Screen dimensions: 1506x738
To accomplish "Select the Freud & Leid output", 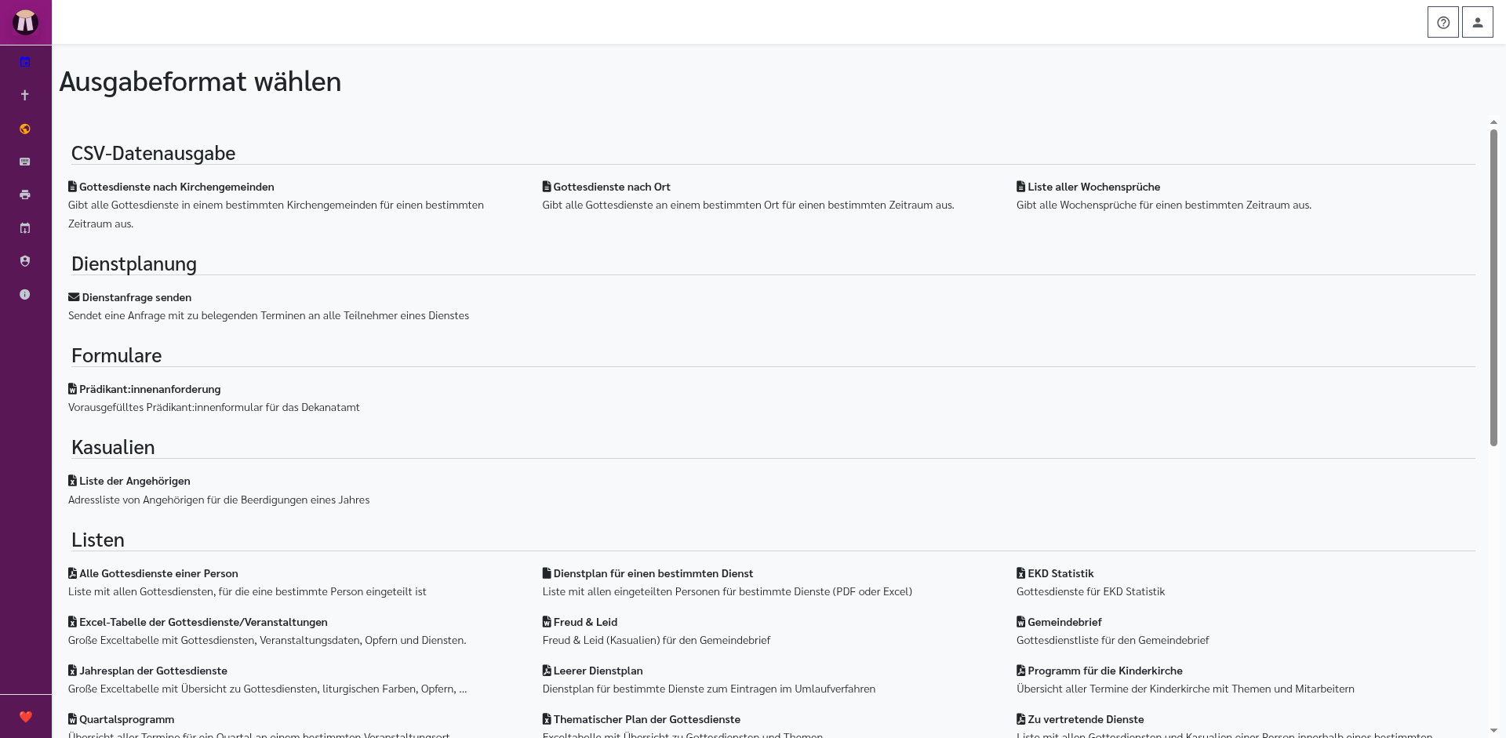I will point(585,622).
